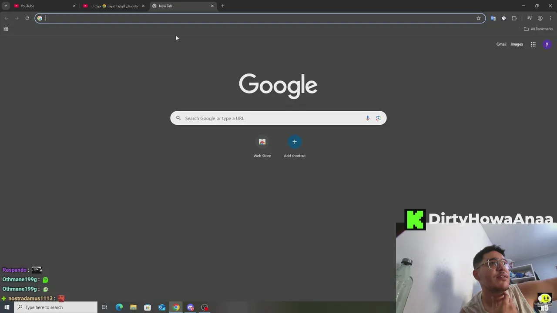Image resolution: width=557 pixels, height=313 pixels.
Task: Open the tab search dropdown arrow
Action: (6, 6)
